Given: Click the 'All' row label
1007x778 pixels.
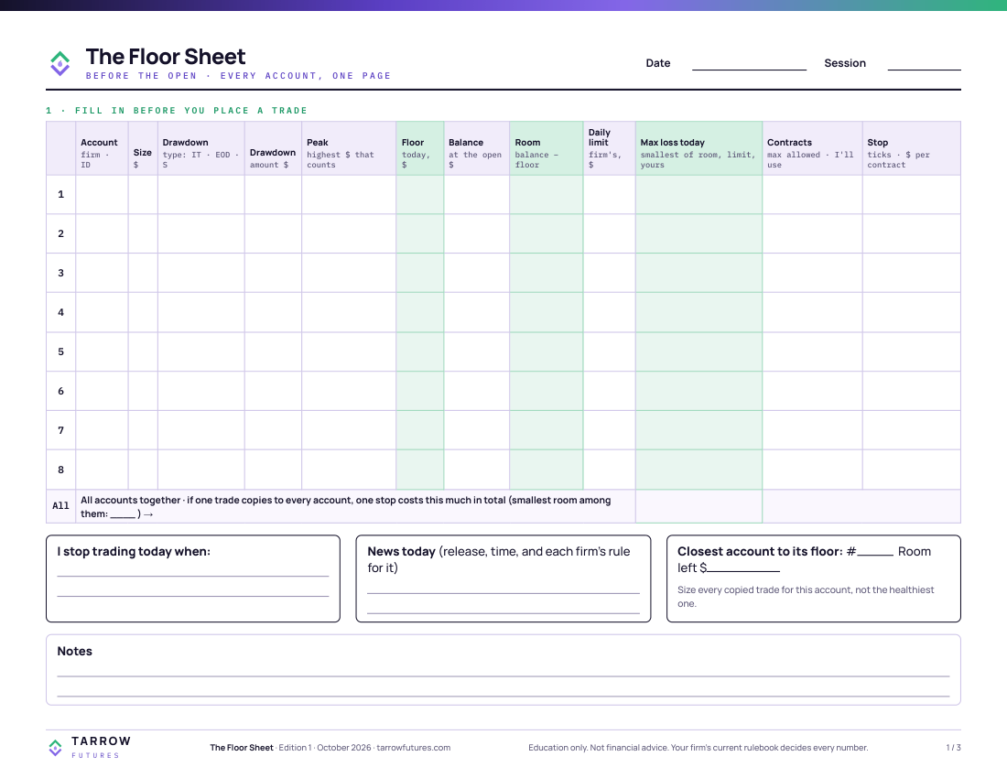Looking at the screenshot, I should [x=61, y=506].
